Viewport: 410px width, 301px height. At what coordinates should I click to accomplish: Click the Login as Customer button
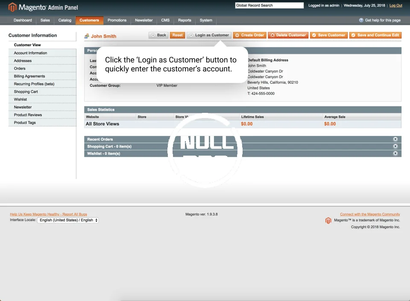point(209,35)
